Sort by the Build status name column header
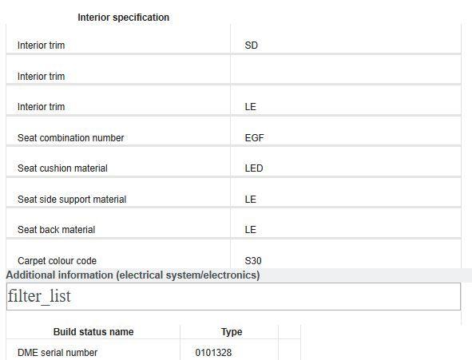 pyautogui.click(x=93, y=332)
